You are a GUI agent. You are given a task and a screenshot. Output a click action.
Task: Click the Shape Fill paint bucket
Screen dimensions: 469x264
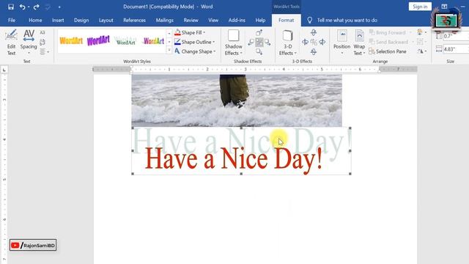pyautogui.click(x=177, y=32)
